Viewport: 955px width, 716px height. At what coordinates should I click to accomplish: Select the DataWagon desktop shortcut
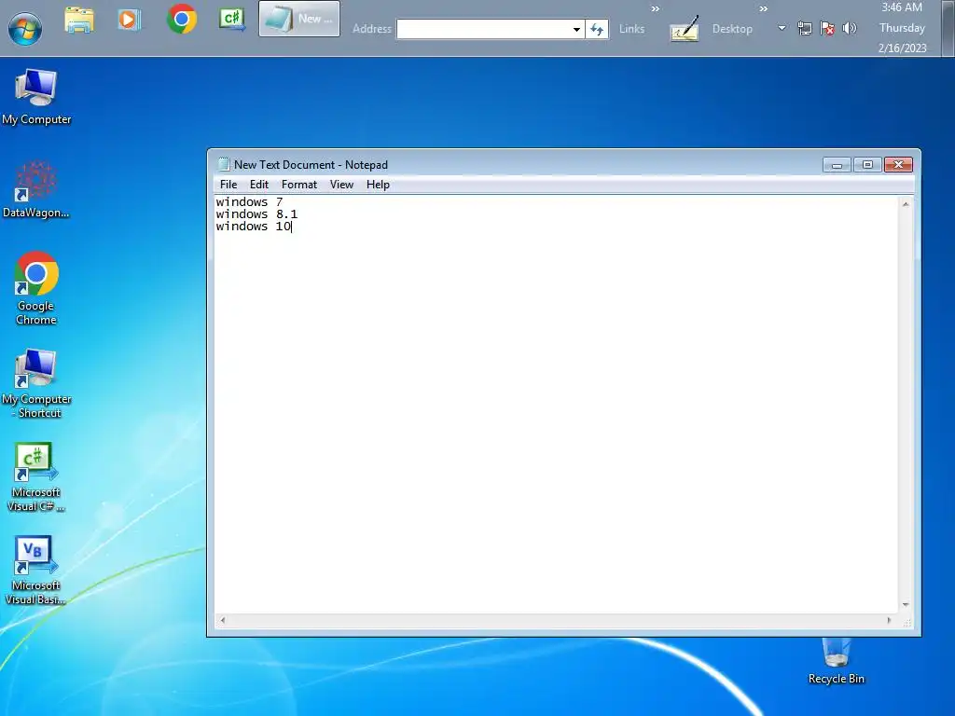coord(36,189)
